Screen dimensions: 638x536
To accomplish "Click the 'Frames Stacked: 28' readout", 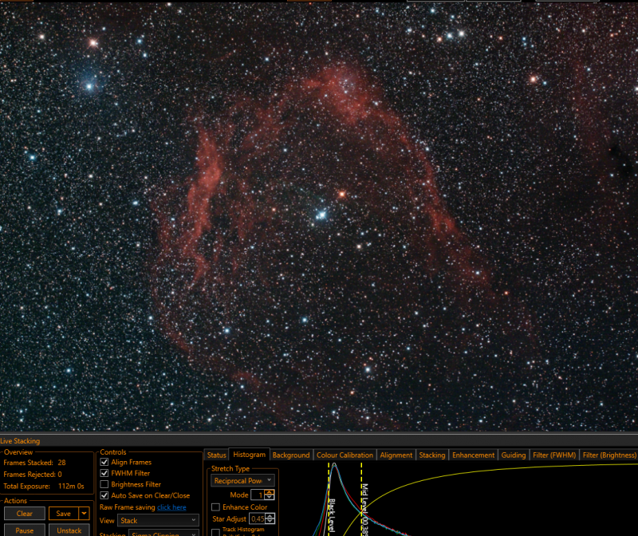I will [x=34, y=463].
